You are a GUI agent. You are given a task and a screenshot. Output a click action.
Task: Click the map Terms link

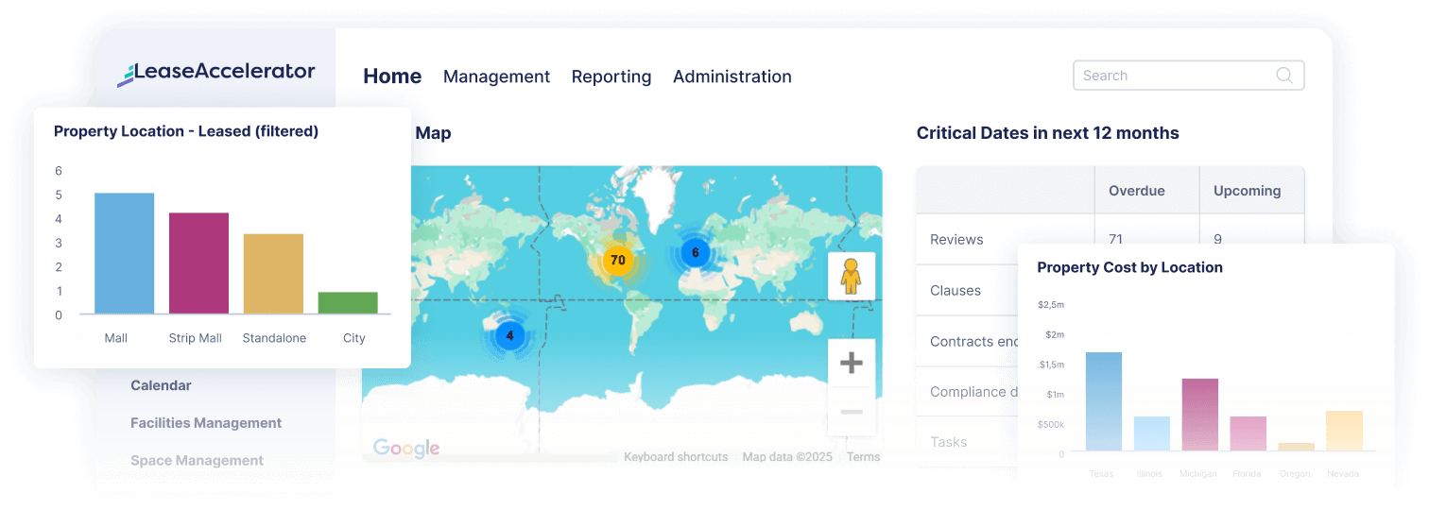863,457
